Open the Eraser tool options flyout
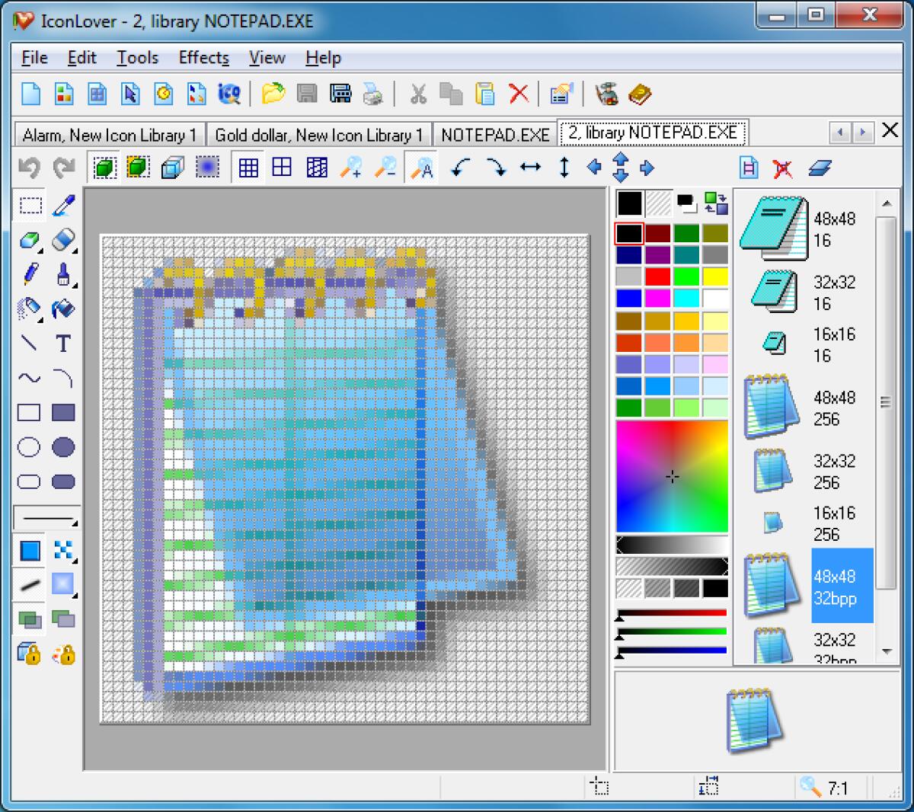This screenshot has height=812, width=914. click(x=73, y=251)
